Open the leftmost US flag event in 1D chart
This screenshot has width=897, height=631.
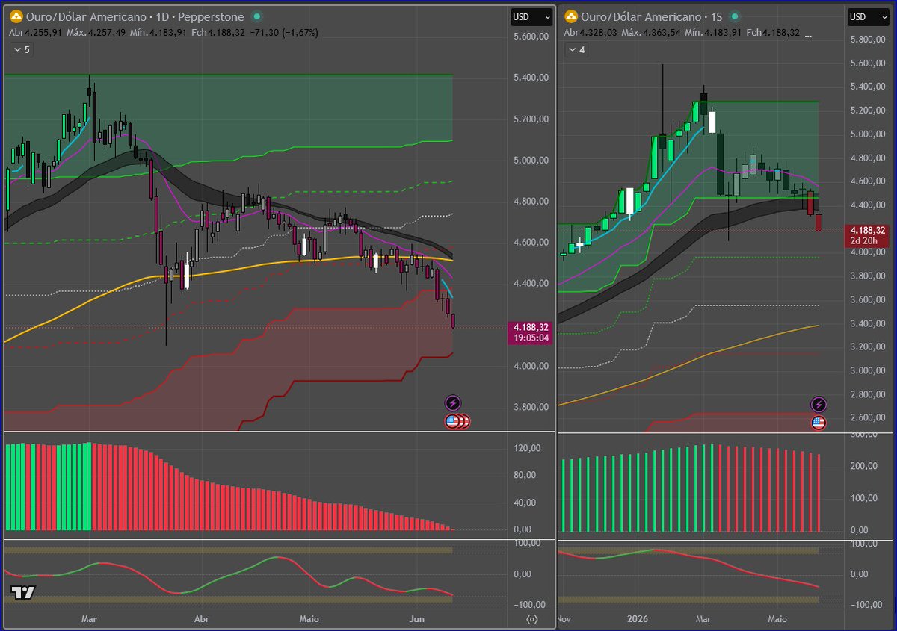click(x=452, y=421)
